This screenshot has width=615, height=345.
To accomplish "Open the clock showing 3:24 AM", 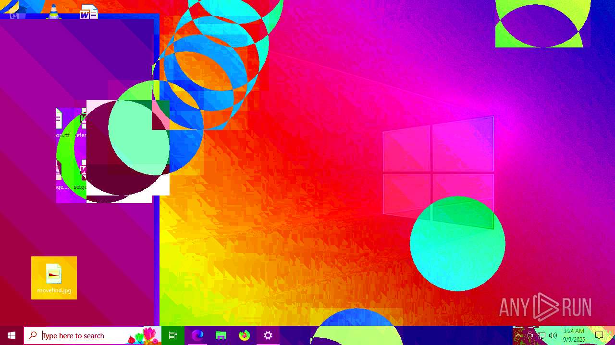I will (574, 335).
